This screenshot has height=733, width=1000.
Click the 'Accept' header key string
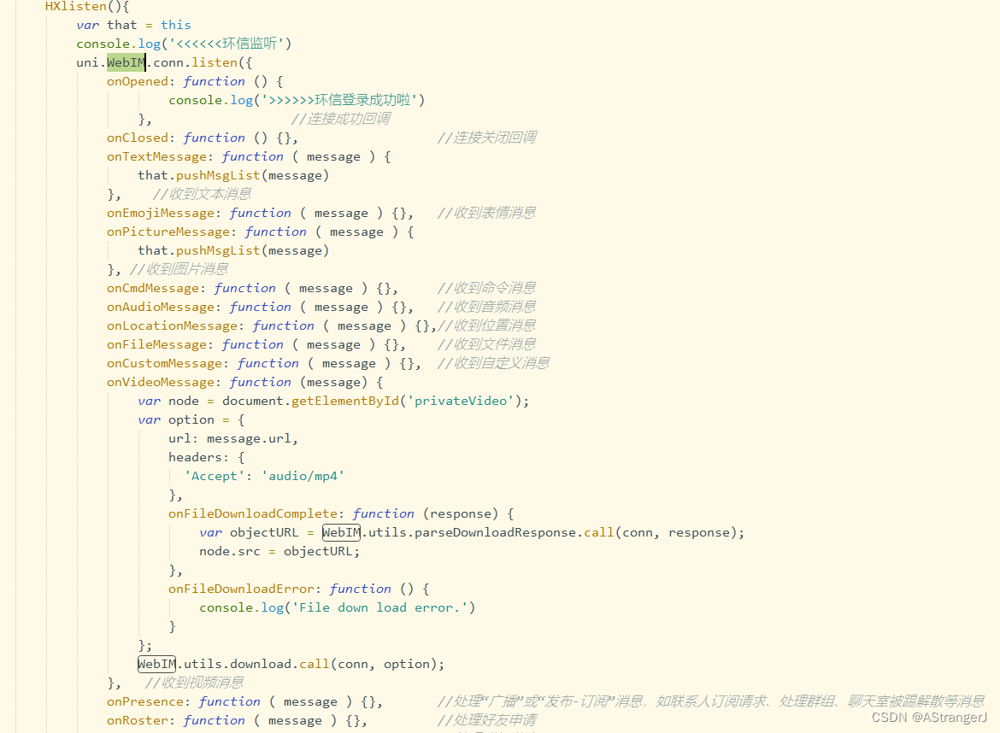tap(215, 476)
